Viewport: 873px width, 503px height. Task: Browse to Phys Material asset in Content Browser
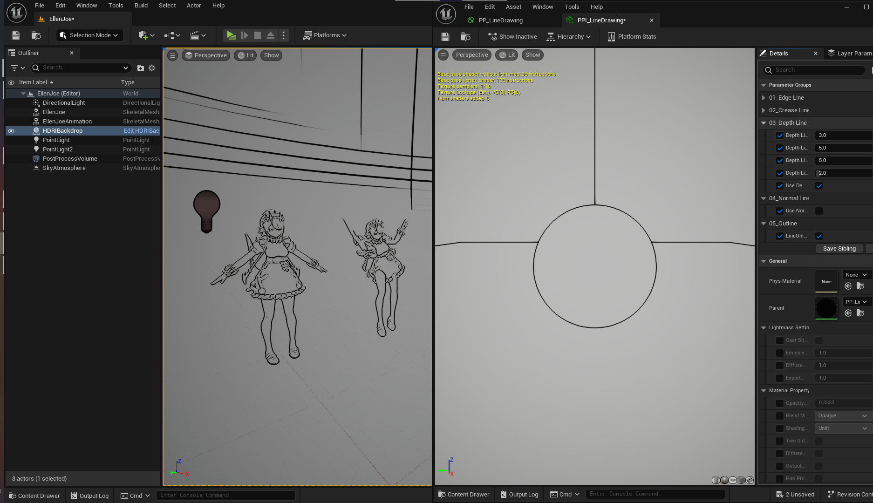point(860,286)
